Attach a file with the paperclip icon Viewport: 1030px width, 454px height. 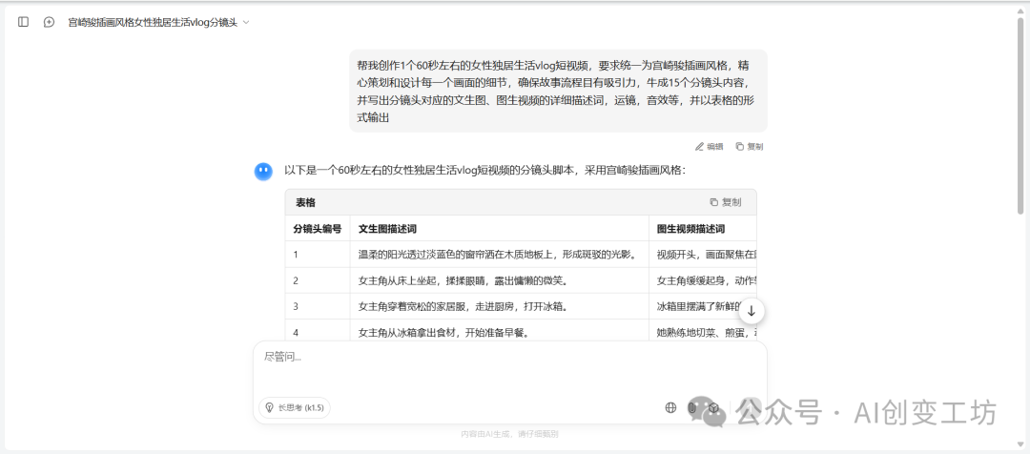tap(691, 407)
